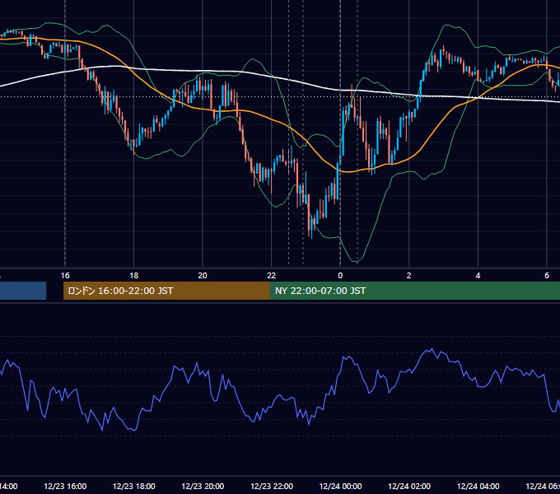The height and width of the screenshot is (494, 560).
Task: Click the 12/23 22:00 date label
Action: tap(272, 486)
